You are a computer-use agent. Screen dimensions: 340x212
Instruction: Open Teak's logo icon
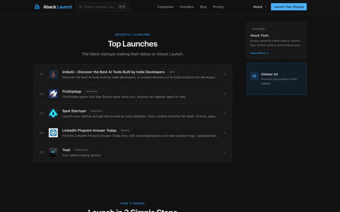[53, 152]
